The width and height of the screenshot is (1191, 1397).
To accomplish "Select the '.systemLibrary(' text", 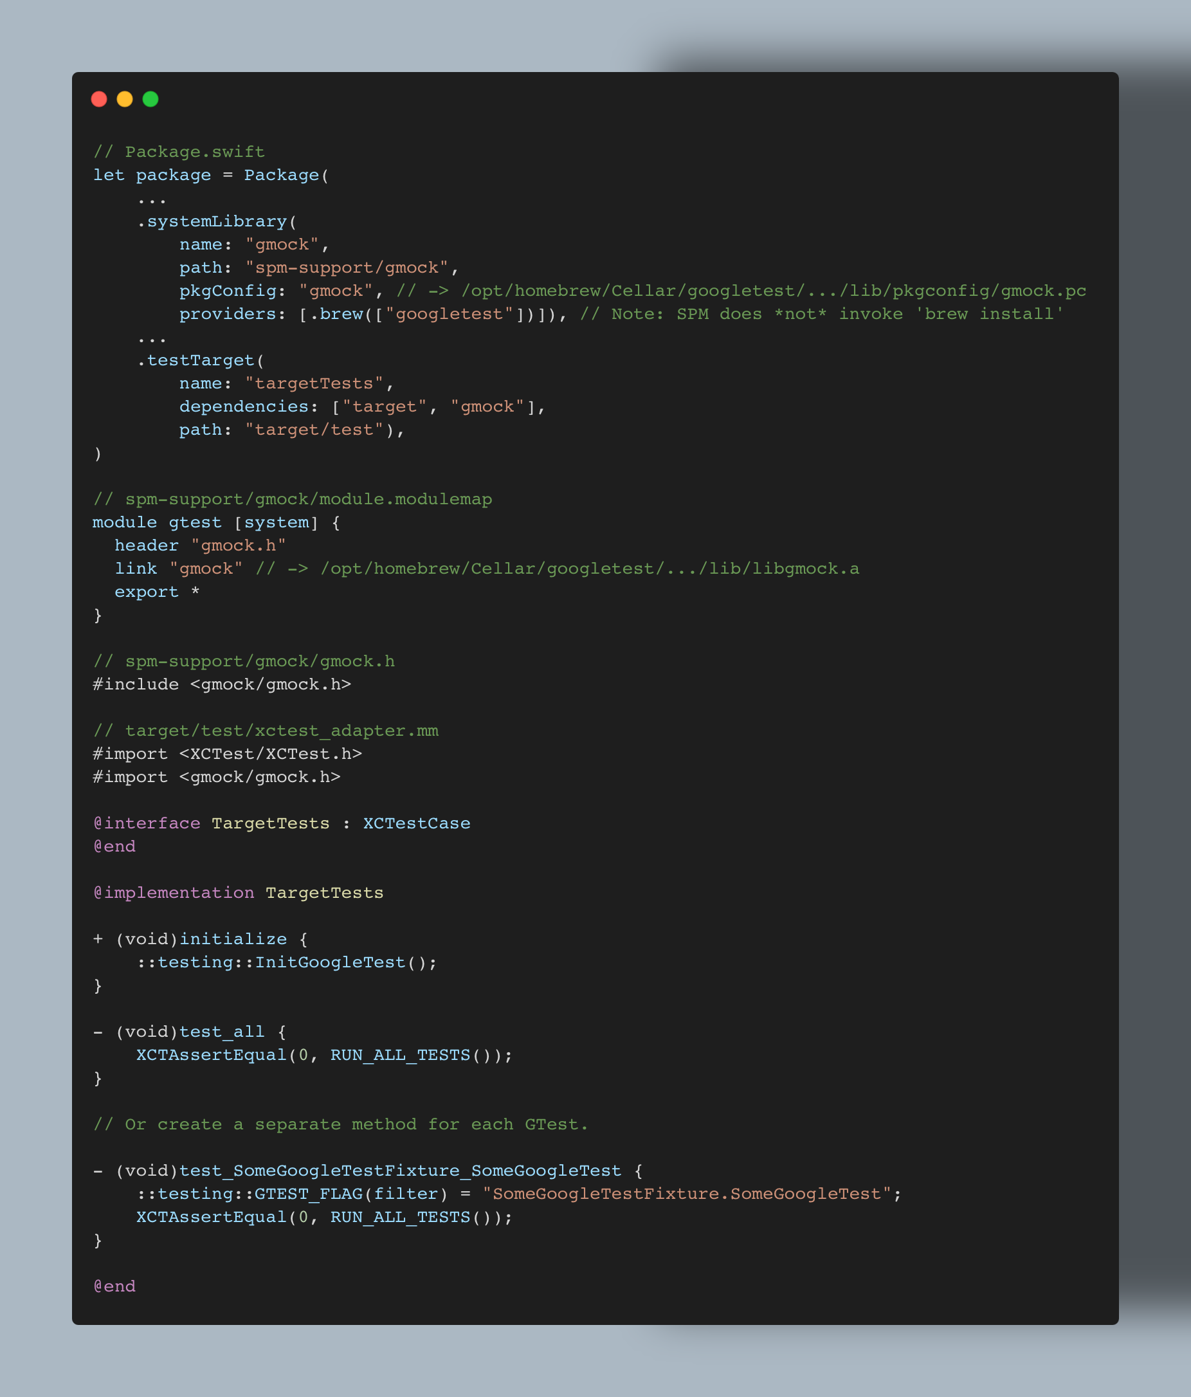I will point(217,222).
